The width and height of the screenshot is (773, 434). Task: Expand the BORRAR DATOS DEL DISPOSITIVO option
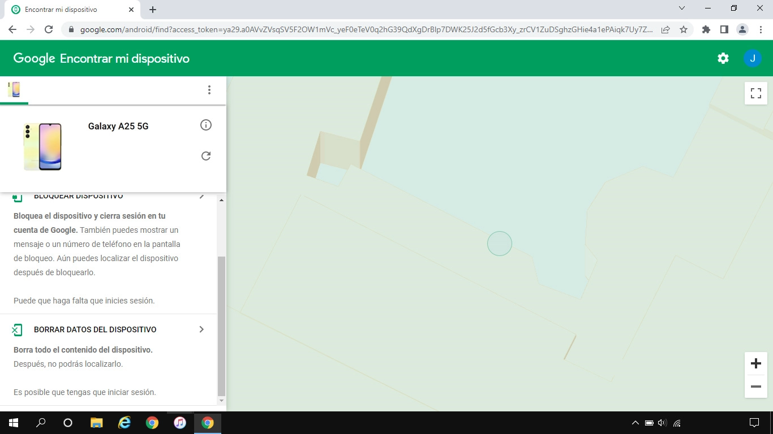point(201,329)
